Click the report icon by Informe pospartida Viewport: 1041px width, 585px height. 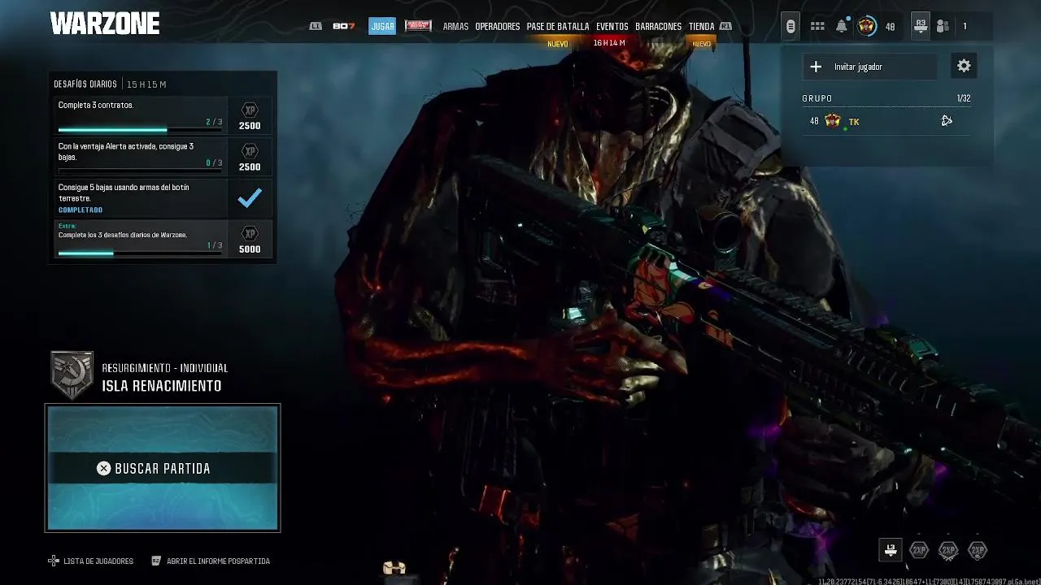coord(156,561)
